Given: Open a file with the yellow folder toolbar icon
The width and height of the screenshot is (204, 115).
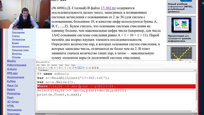Looking at the screenshot, I should point(39,68).
